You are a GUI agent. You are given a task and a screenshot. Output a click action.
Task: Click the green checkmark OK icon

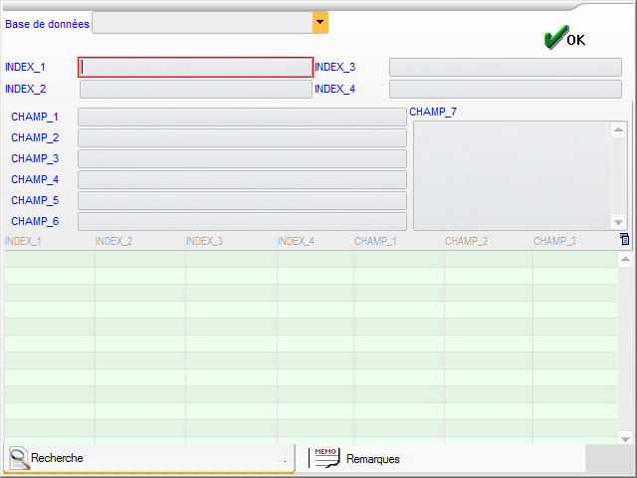point(554,38)
